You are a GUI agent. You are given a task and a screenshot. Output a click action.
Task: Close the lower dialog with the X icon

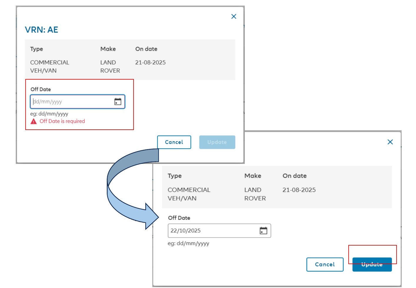click(x=390, y=142)
